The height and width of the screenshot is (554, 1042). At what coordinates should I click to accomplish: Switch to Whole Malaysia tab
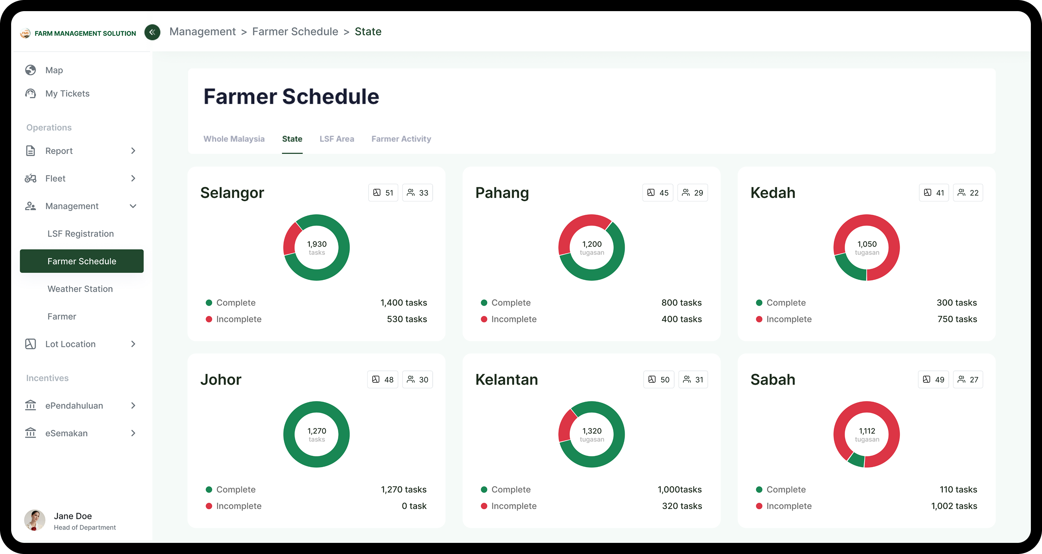click(x=234, y=139)
